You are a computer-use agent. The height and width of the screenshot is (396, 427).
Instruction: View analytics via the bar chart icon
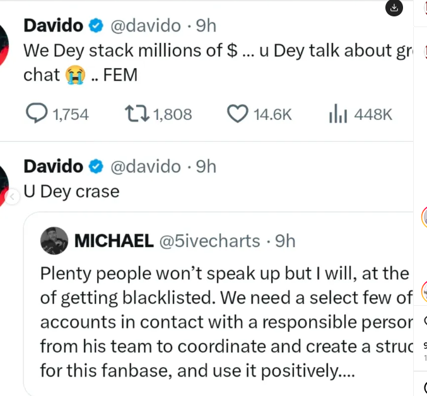(x=339, y=114)
